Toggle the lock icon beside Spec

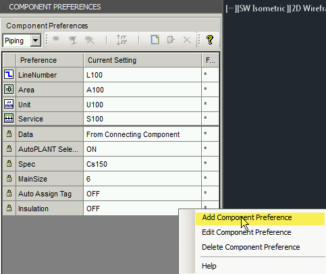click(9, 163)
